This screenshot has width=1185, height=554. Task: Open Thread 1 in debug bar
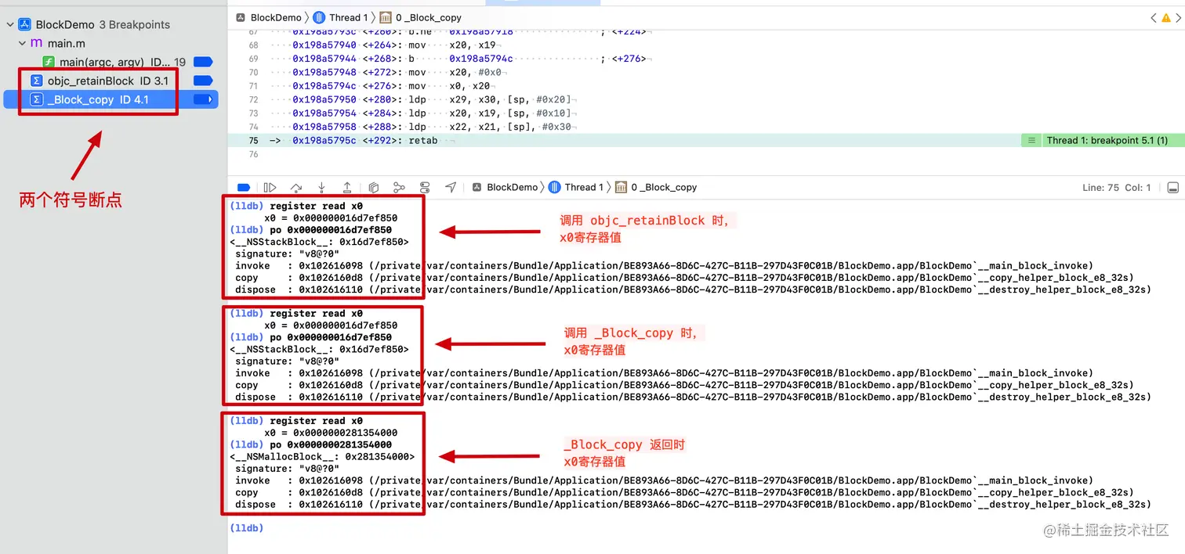pyautogui.click(x=584, y=187)
